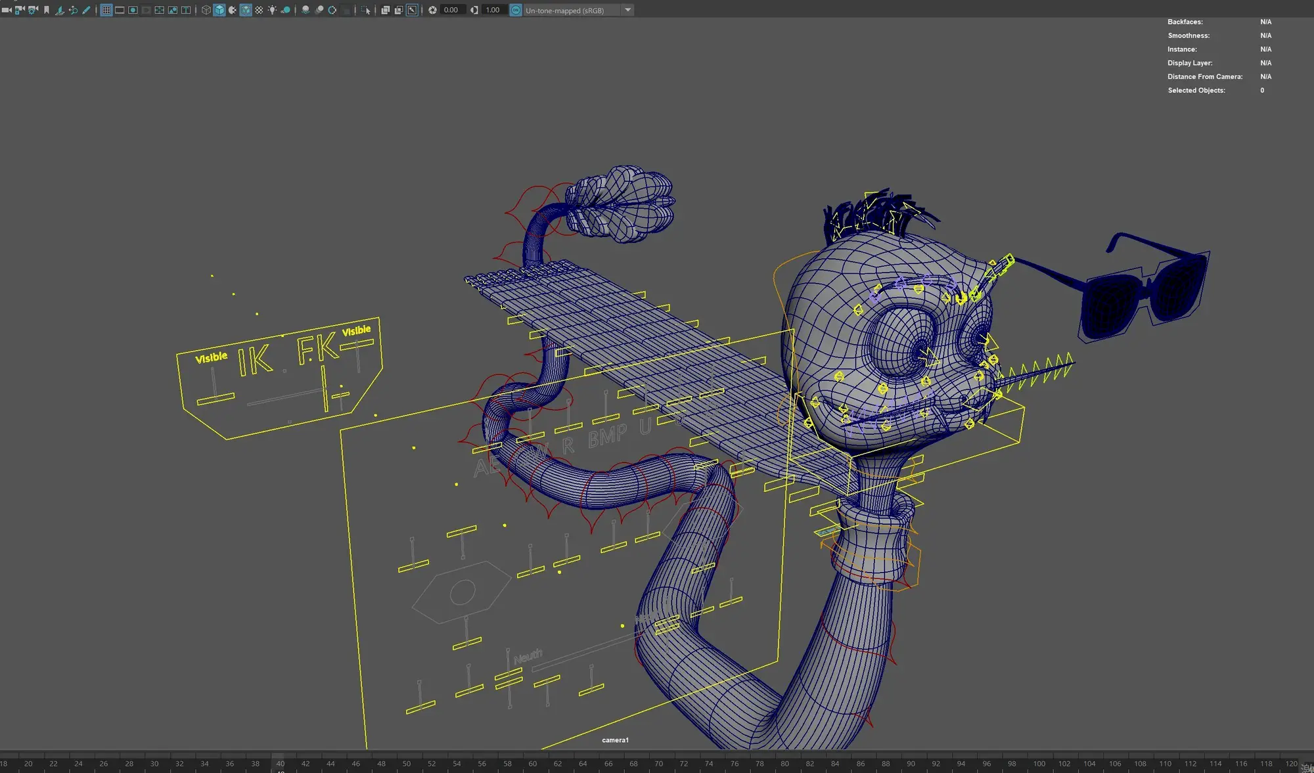Image resolution: width=1314 pixels, height=773 pixels.
Task: Open the Un-tone-mapped (sRGB) view transform dropdown
Action: point(627,10)
